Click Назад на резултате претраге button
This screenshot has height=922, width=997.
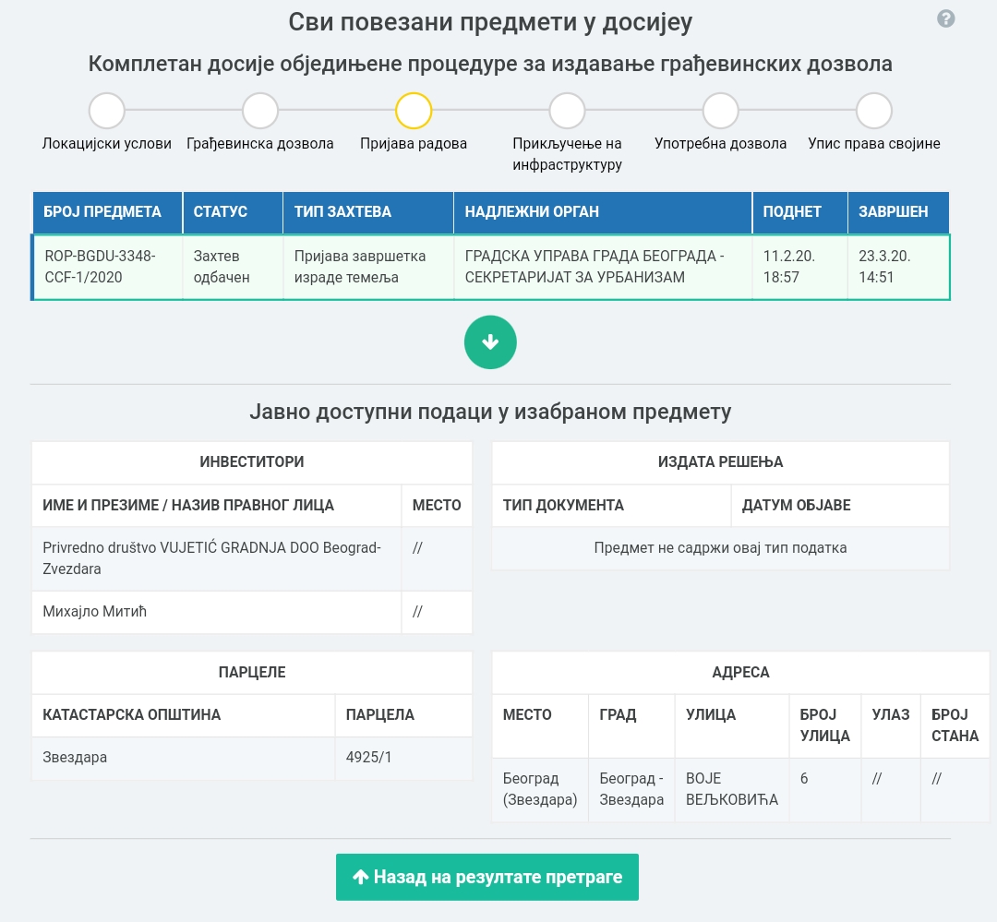click(487, 877)
